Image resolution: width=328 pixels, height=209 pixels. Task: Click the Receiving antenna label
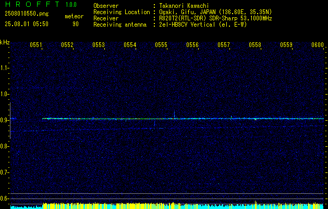120,25
